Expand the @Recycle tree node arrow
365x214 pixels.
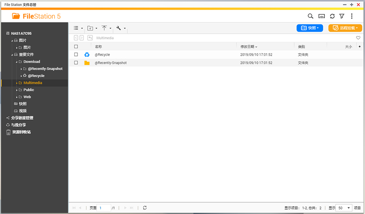point(21,76)
